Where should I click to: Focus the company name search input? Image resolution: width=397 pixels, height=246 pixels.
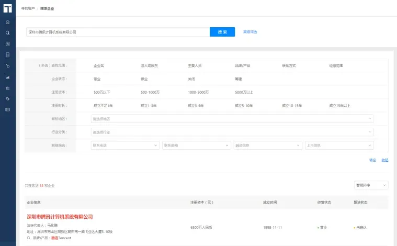(118, 32)
